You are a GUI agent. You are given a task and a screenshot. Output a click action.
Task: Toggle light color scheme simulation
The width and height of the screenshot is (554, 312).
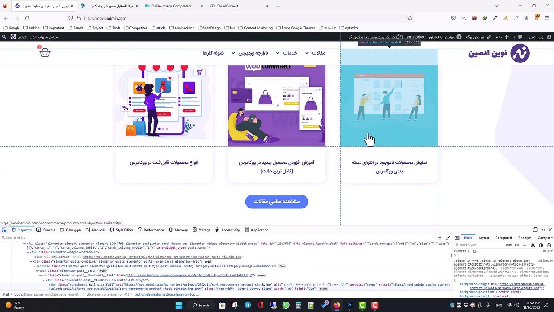(x=533, y=245)
